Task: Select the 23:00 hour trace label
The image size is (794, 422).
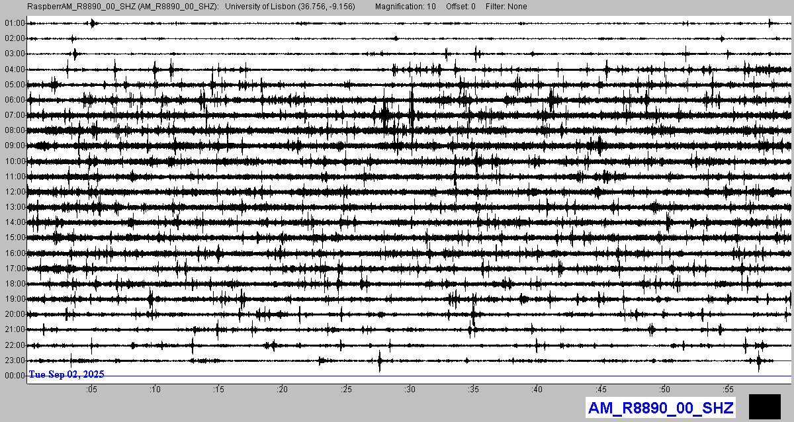Action: 14,360
